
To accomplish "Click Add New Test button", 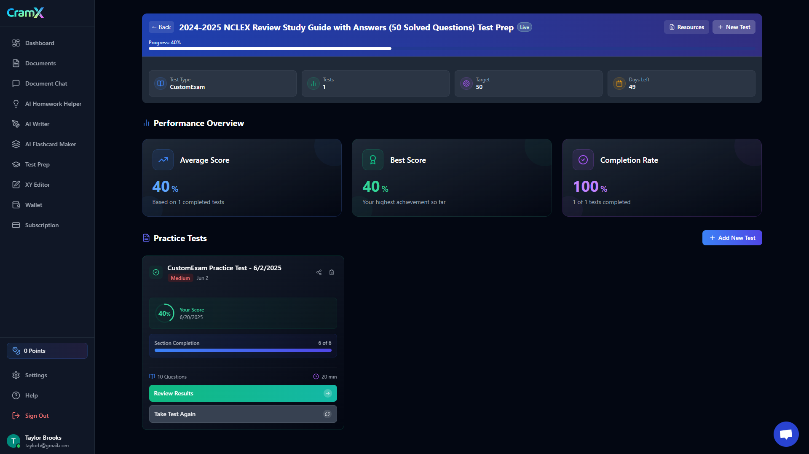I will (x=732, y=238).
